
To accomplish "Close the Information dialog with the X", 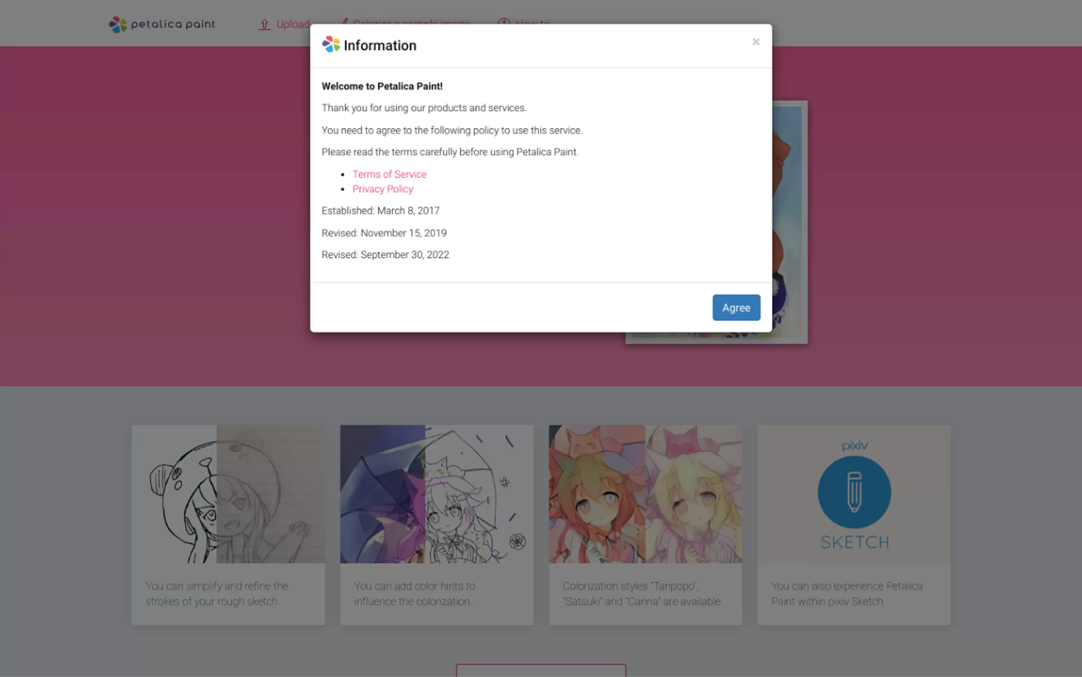I will (755, 42).
